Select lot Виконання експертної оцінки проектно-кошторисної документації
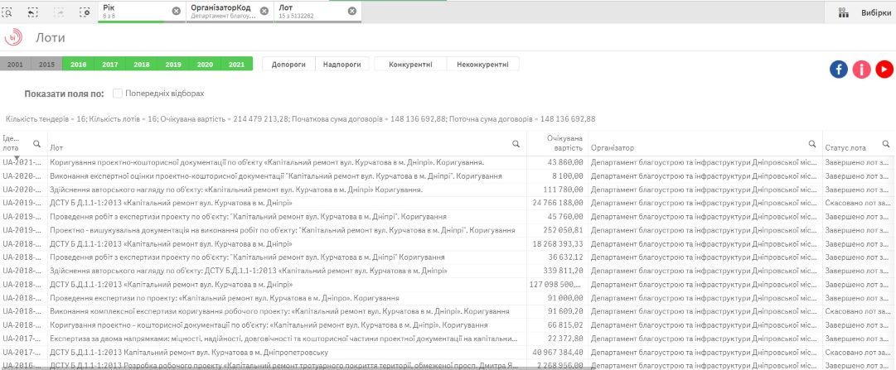The width and height of the screenshot is (896, 370). click(x=276, y=176)
